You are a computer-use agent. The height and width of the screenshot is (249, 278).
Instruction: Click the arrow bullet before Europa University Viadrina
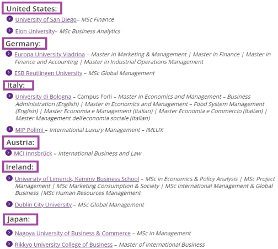coord(9,54)
